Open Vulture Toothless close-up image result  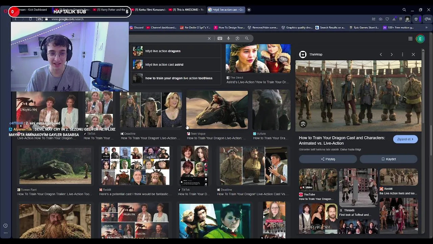(x=271, y=110)
